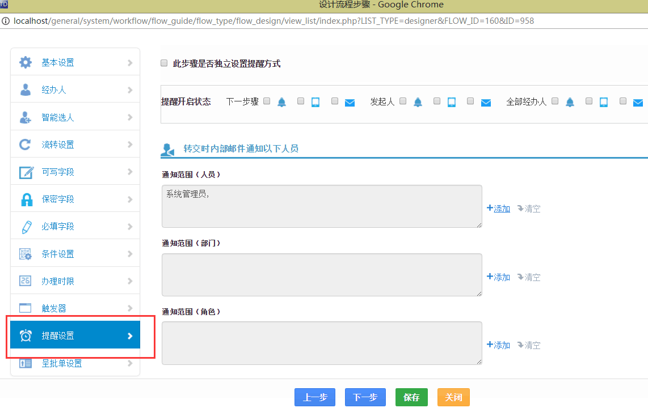Open the 条件设置 menu item

(58, 254)
